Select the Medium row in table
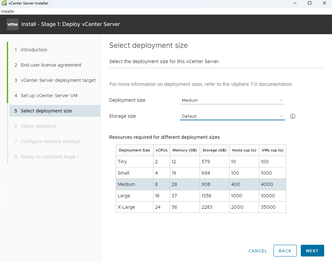 click(x=201, y=184)
